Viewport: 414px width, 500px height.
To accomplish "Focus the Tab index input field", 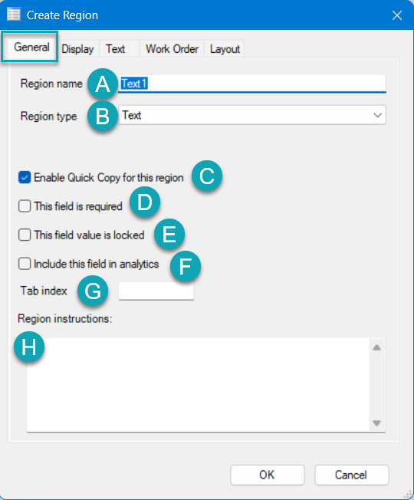I will [156, 291].
